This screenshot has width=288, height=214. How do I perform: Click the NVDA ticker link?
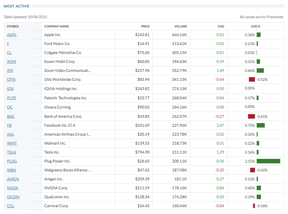pos(13,188)
